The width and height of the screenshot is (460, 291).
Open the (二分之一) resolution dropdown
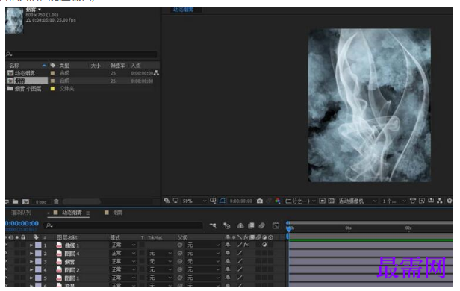click(300, 201)
